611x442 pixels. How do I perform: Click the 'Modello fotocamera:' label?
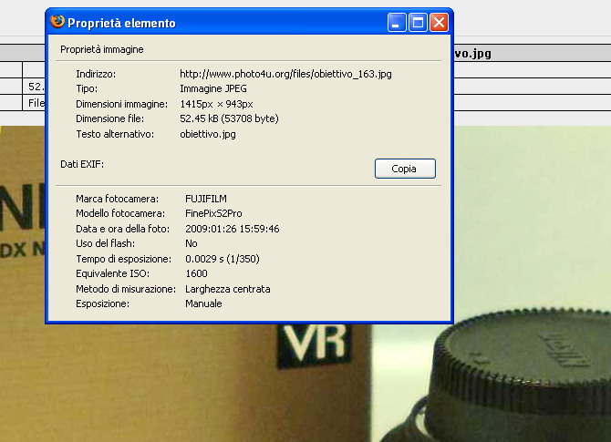click(x=120, y=214)
